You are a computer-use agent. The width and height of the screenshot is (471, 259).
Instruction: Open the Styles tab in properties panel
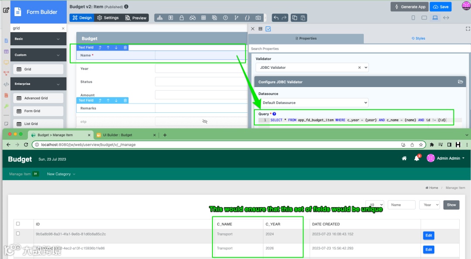point(418,38)
